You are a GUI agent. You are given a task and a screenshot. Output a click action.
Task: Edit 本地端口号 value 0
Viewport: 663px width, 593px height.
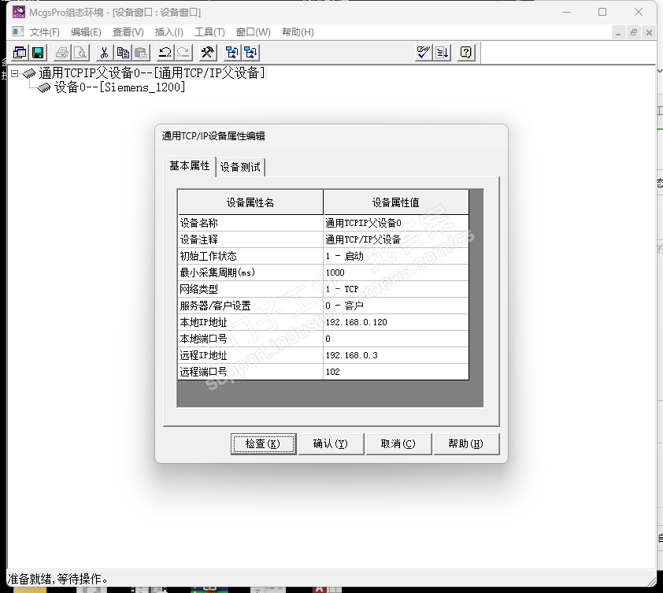[x=396, y=339]
